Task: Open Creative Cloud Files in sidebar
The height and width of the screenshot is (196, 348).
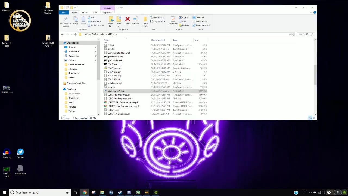Action: coord(76,84)
